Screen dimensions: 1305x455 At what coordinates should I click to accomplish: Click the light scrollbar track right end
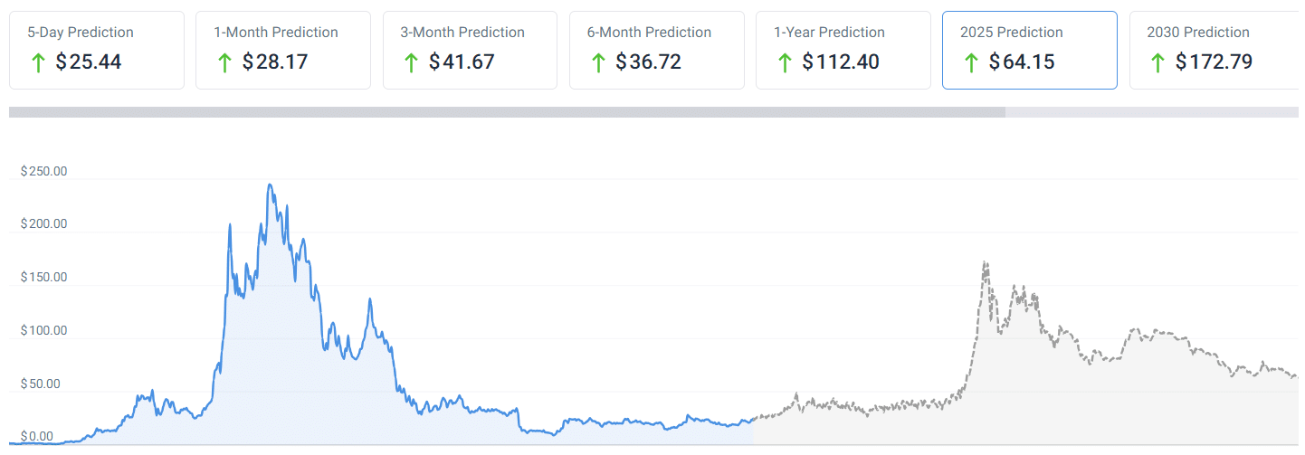[1267, 112]
